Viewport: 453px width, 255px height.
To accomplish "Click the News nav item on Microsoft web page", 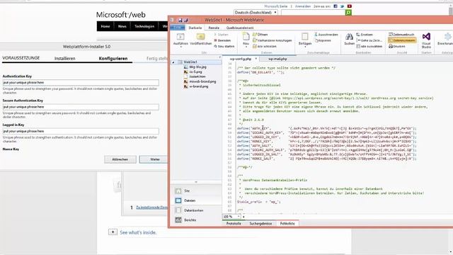I will pyautogui.click(x=122, y=26).
